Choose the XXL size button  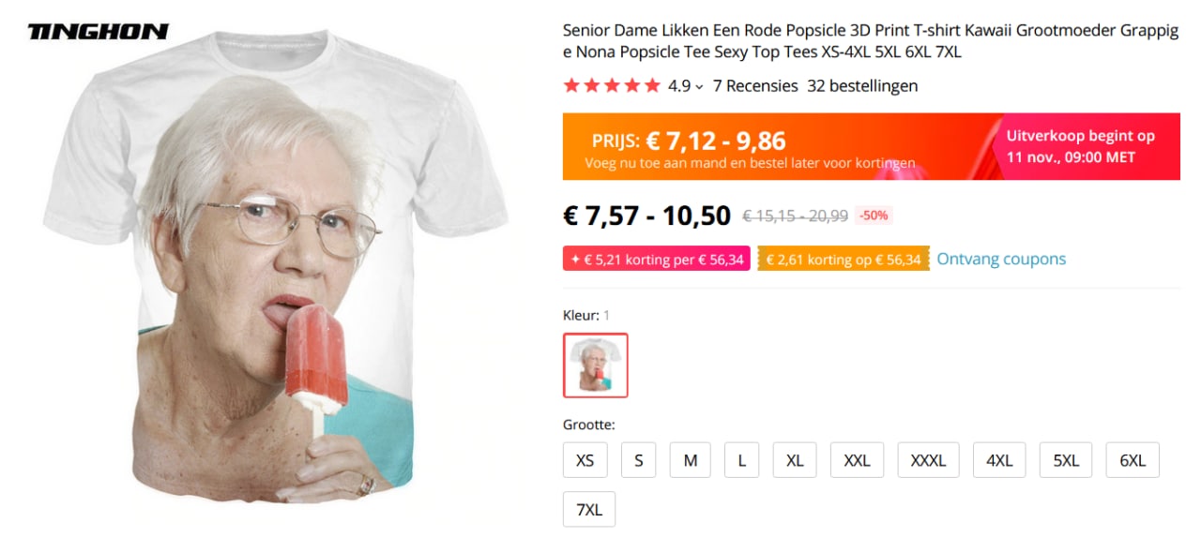(858, 460)
